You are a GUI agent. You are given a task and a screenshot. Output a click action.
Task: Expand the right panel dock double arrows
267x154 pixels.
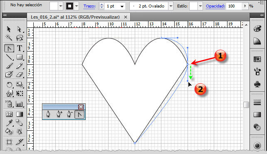point(262,15)
